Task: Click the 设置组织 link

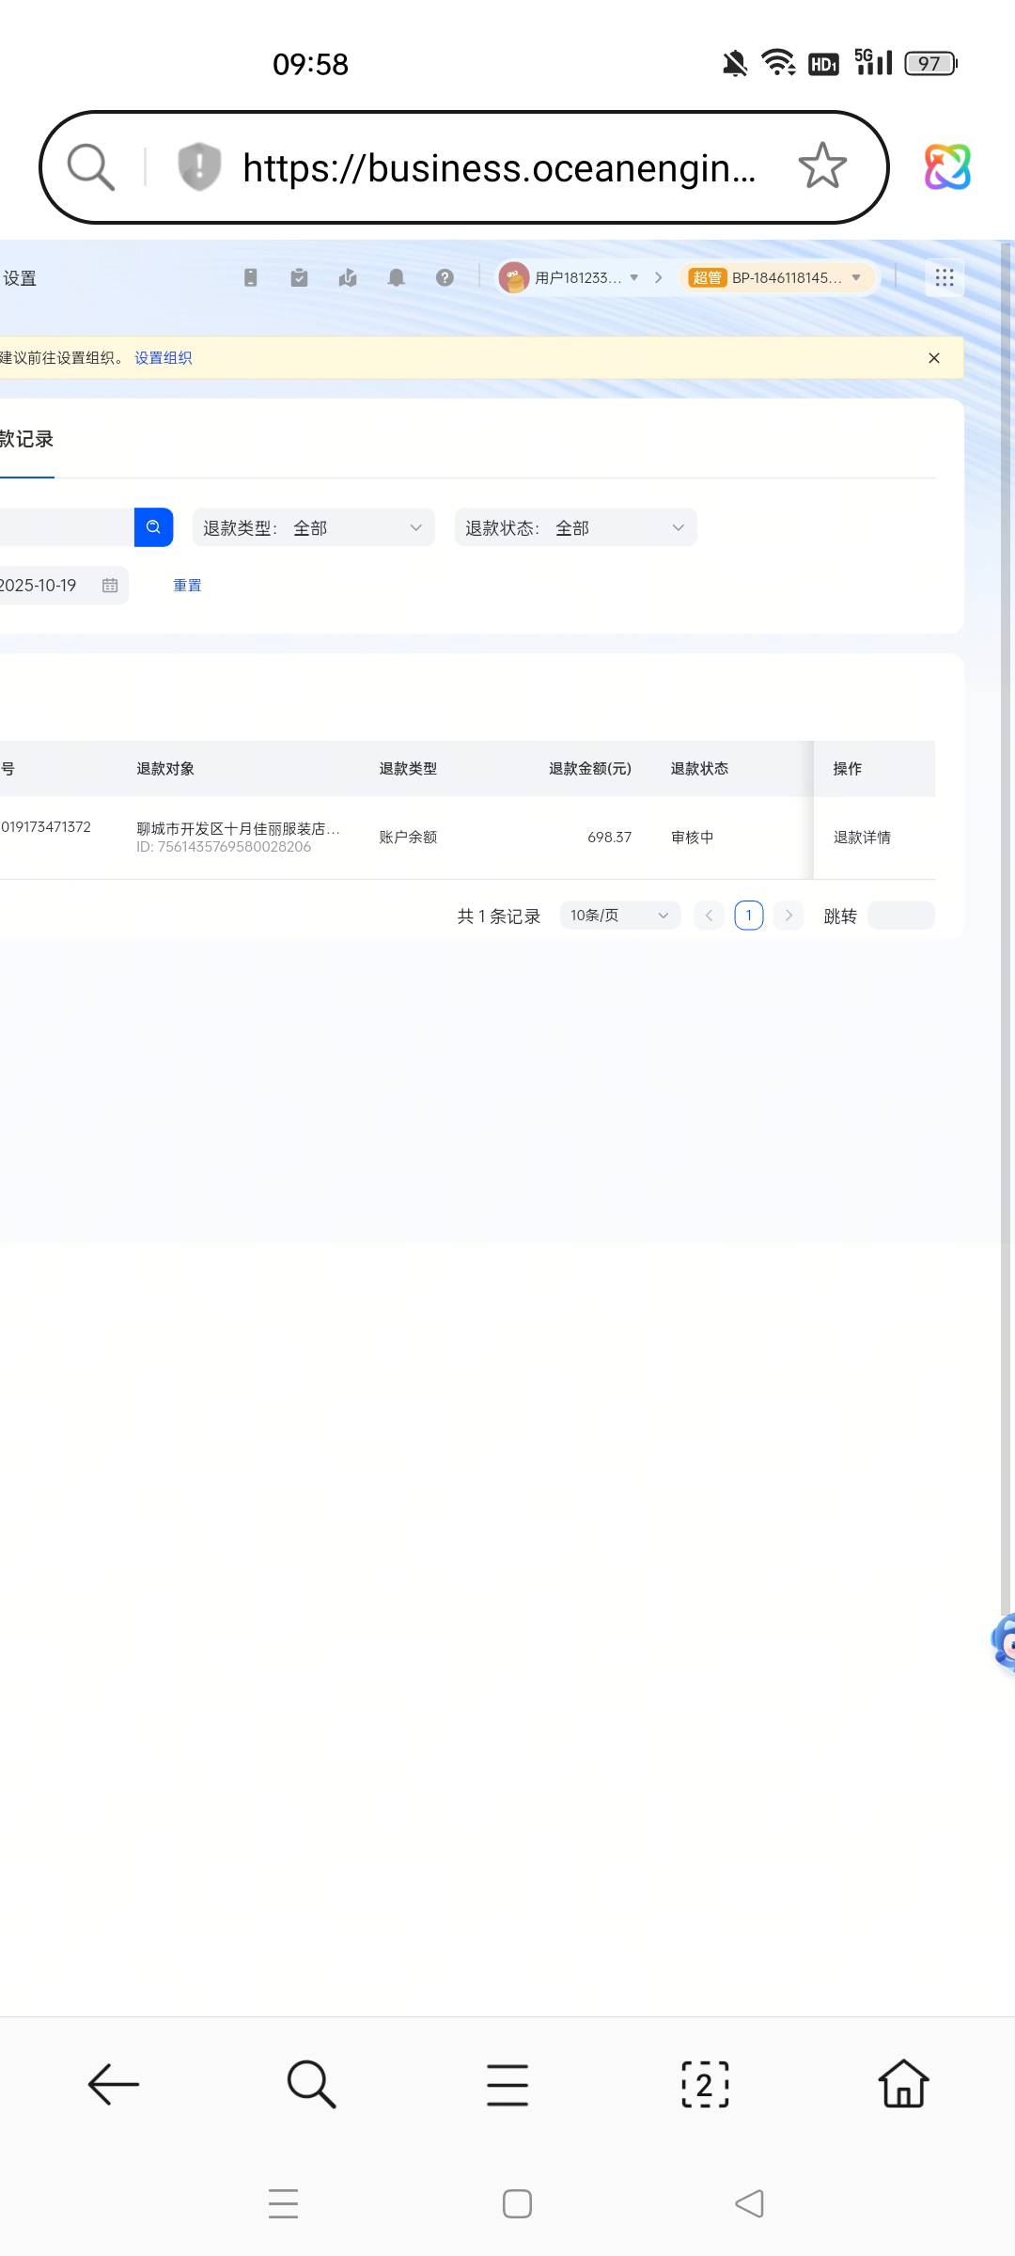Action: 163,358
